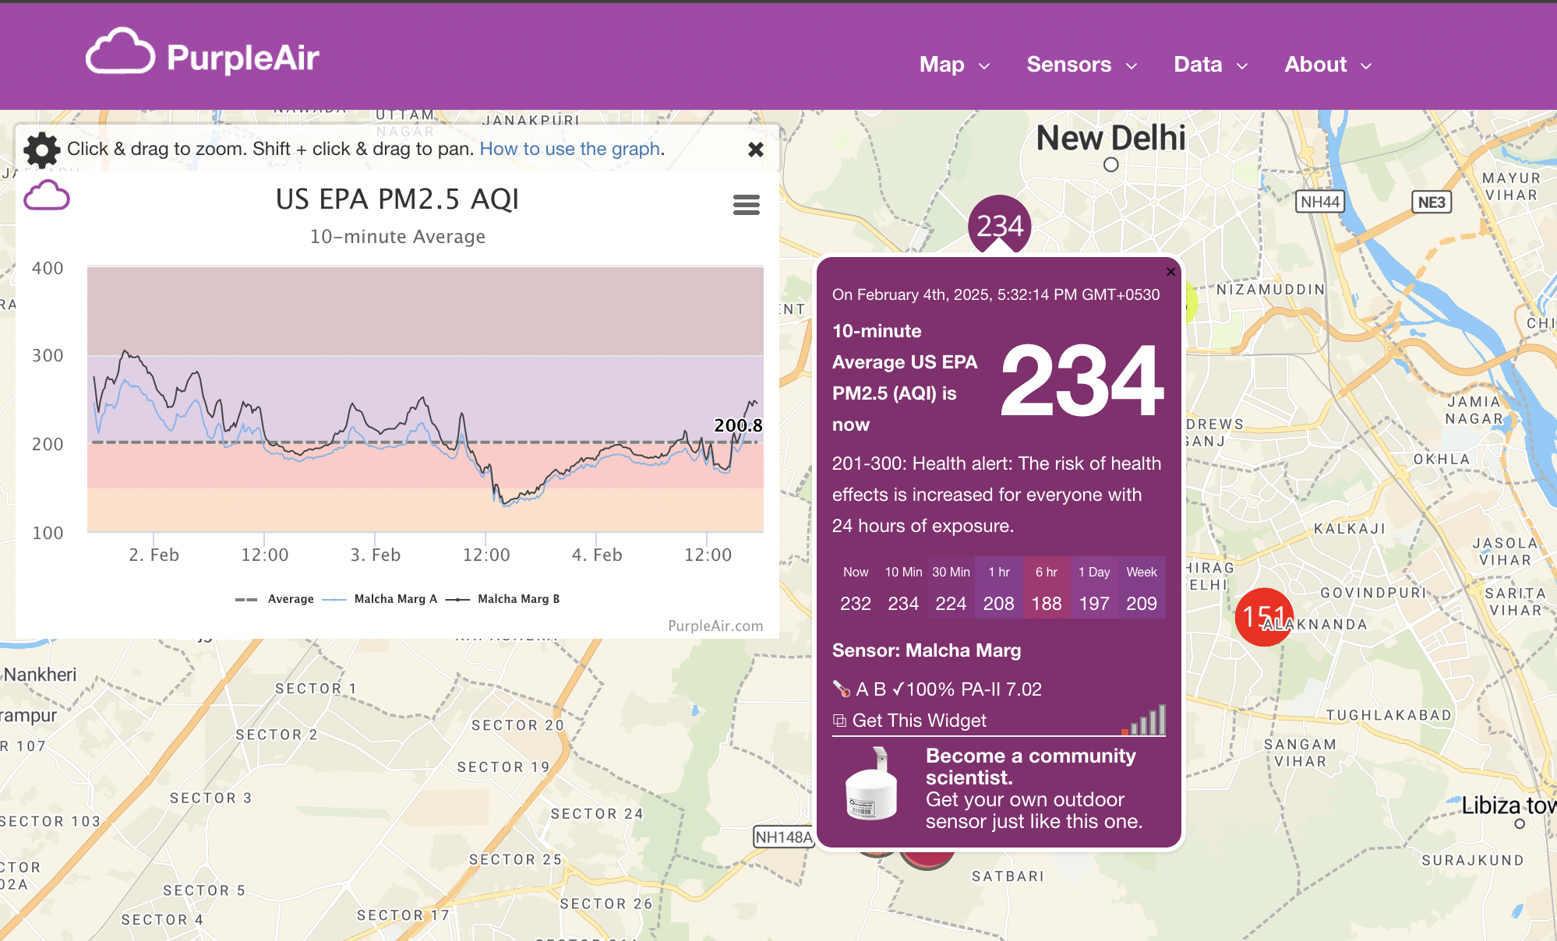Click the sensor signal strength bars icon
Viewport: 1557px width, 941px height.
1144,721
